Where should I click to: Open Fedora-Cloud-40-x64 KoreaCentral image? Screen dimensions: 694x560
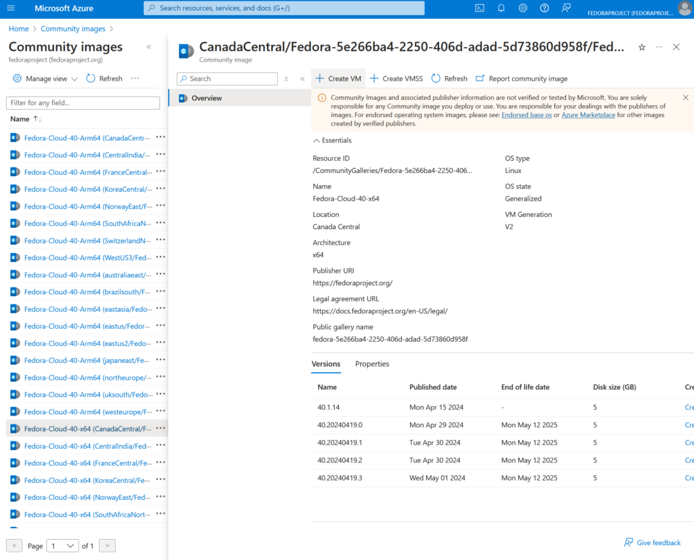click(87, 480)
